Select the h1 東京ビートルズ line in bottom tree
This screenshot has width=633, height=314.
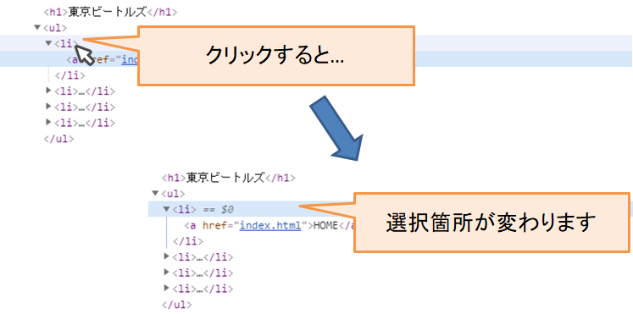(x=228, y=178)
